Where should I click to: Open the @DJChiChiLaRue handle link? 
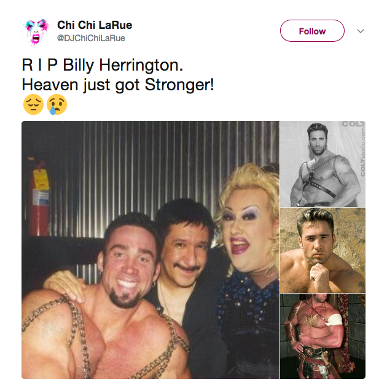point(91,38)
